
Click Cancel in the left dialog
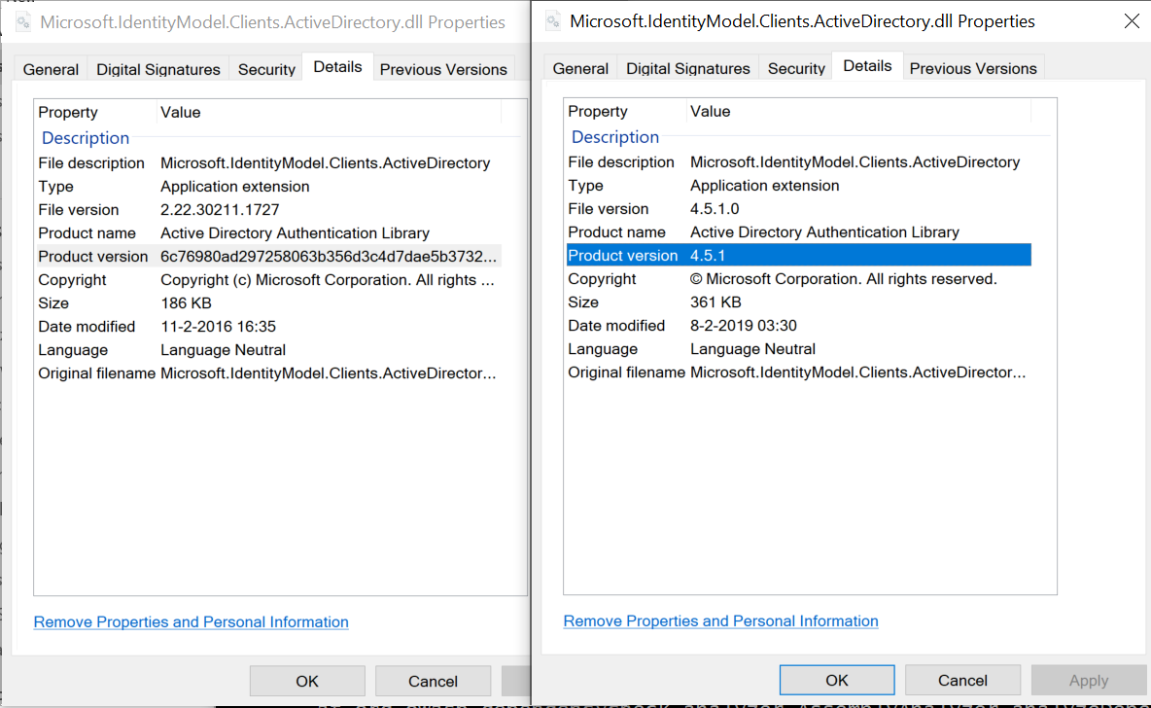pyautogui.click(x=433, y=681)
